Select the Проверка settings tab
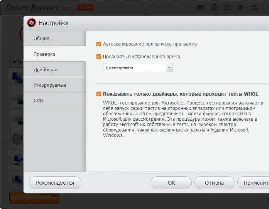Screen dimensions: 269x209 coord(55,54)
